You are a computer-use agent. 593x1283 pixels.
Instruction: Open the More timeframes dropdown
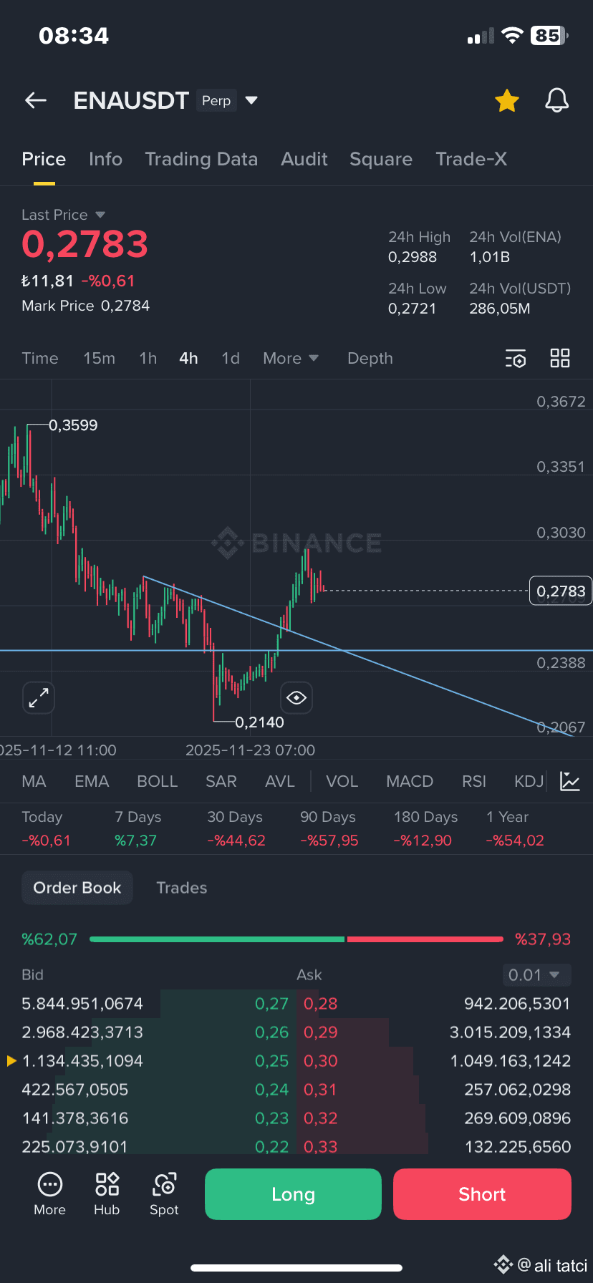pos(291,358)
